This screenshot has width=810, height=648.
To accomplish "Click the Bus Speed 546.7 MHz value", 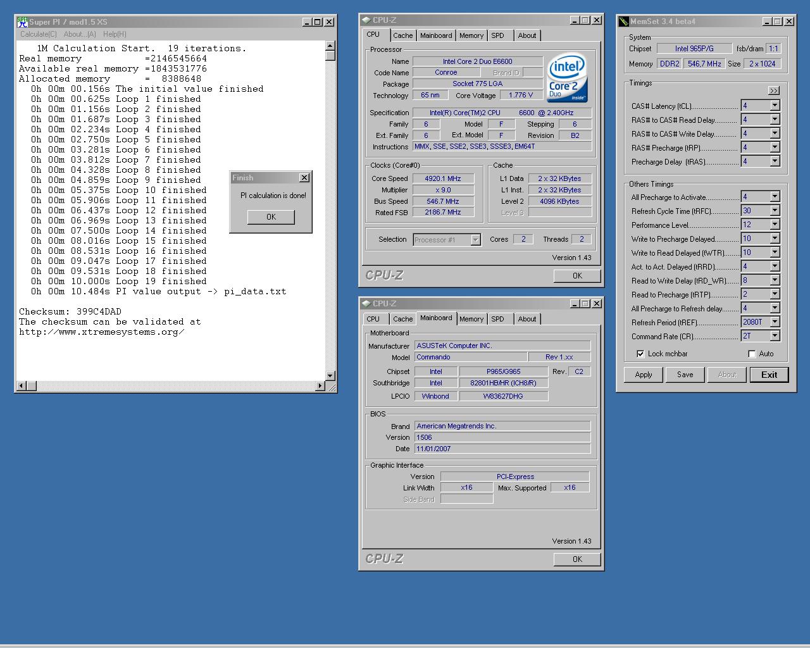I will [443, 201].
